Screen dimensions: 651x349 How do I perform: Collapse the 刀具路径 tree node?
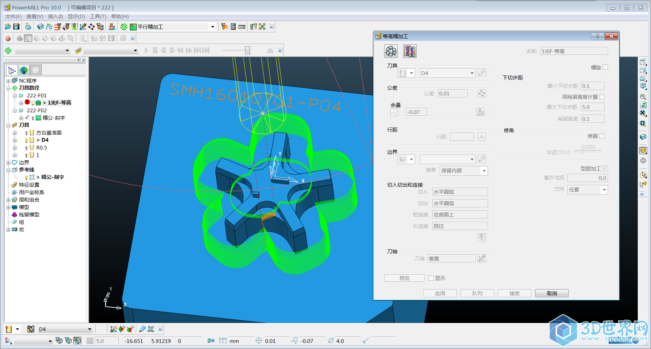tap(8, 88)
